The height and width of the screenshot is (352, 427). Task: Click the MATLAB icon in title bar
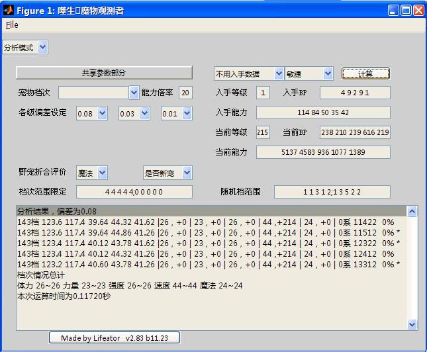click(9, 10)
